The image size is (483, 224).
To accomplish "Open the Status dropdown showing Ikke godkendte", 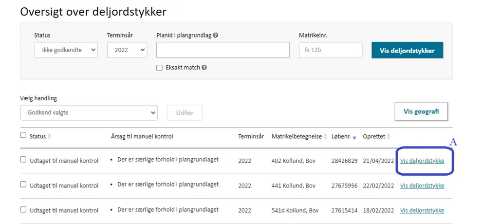I will (x=66, y=50).
